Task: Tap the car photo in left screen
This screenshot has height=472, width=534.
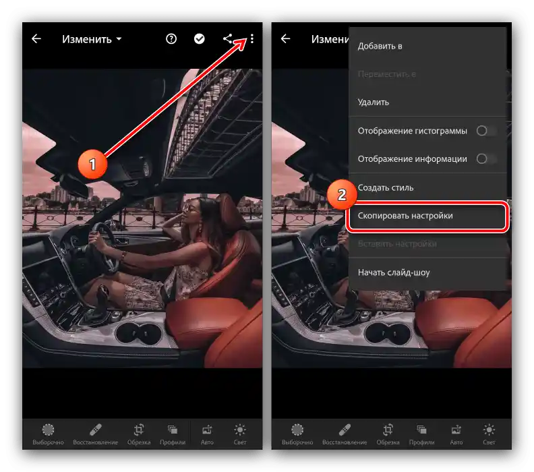Action: click(142, 218)
